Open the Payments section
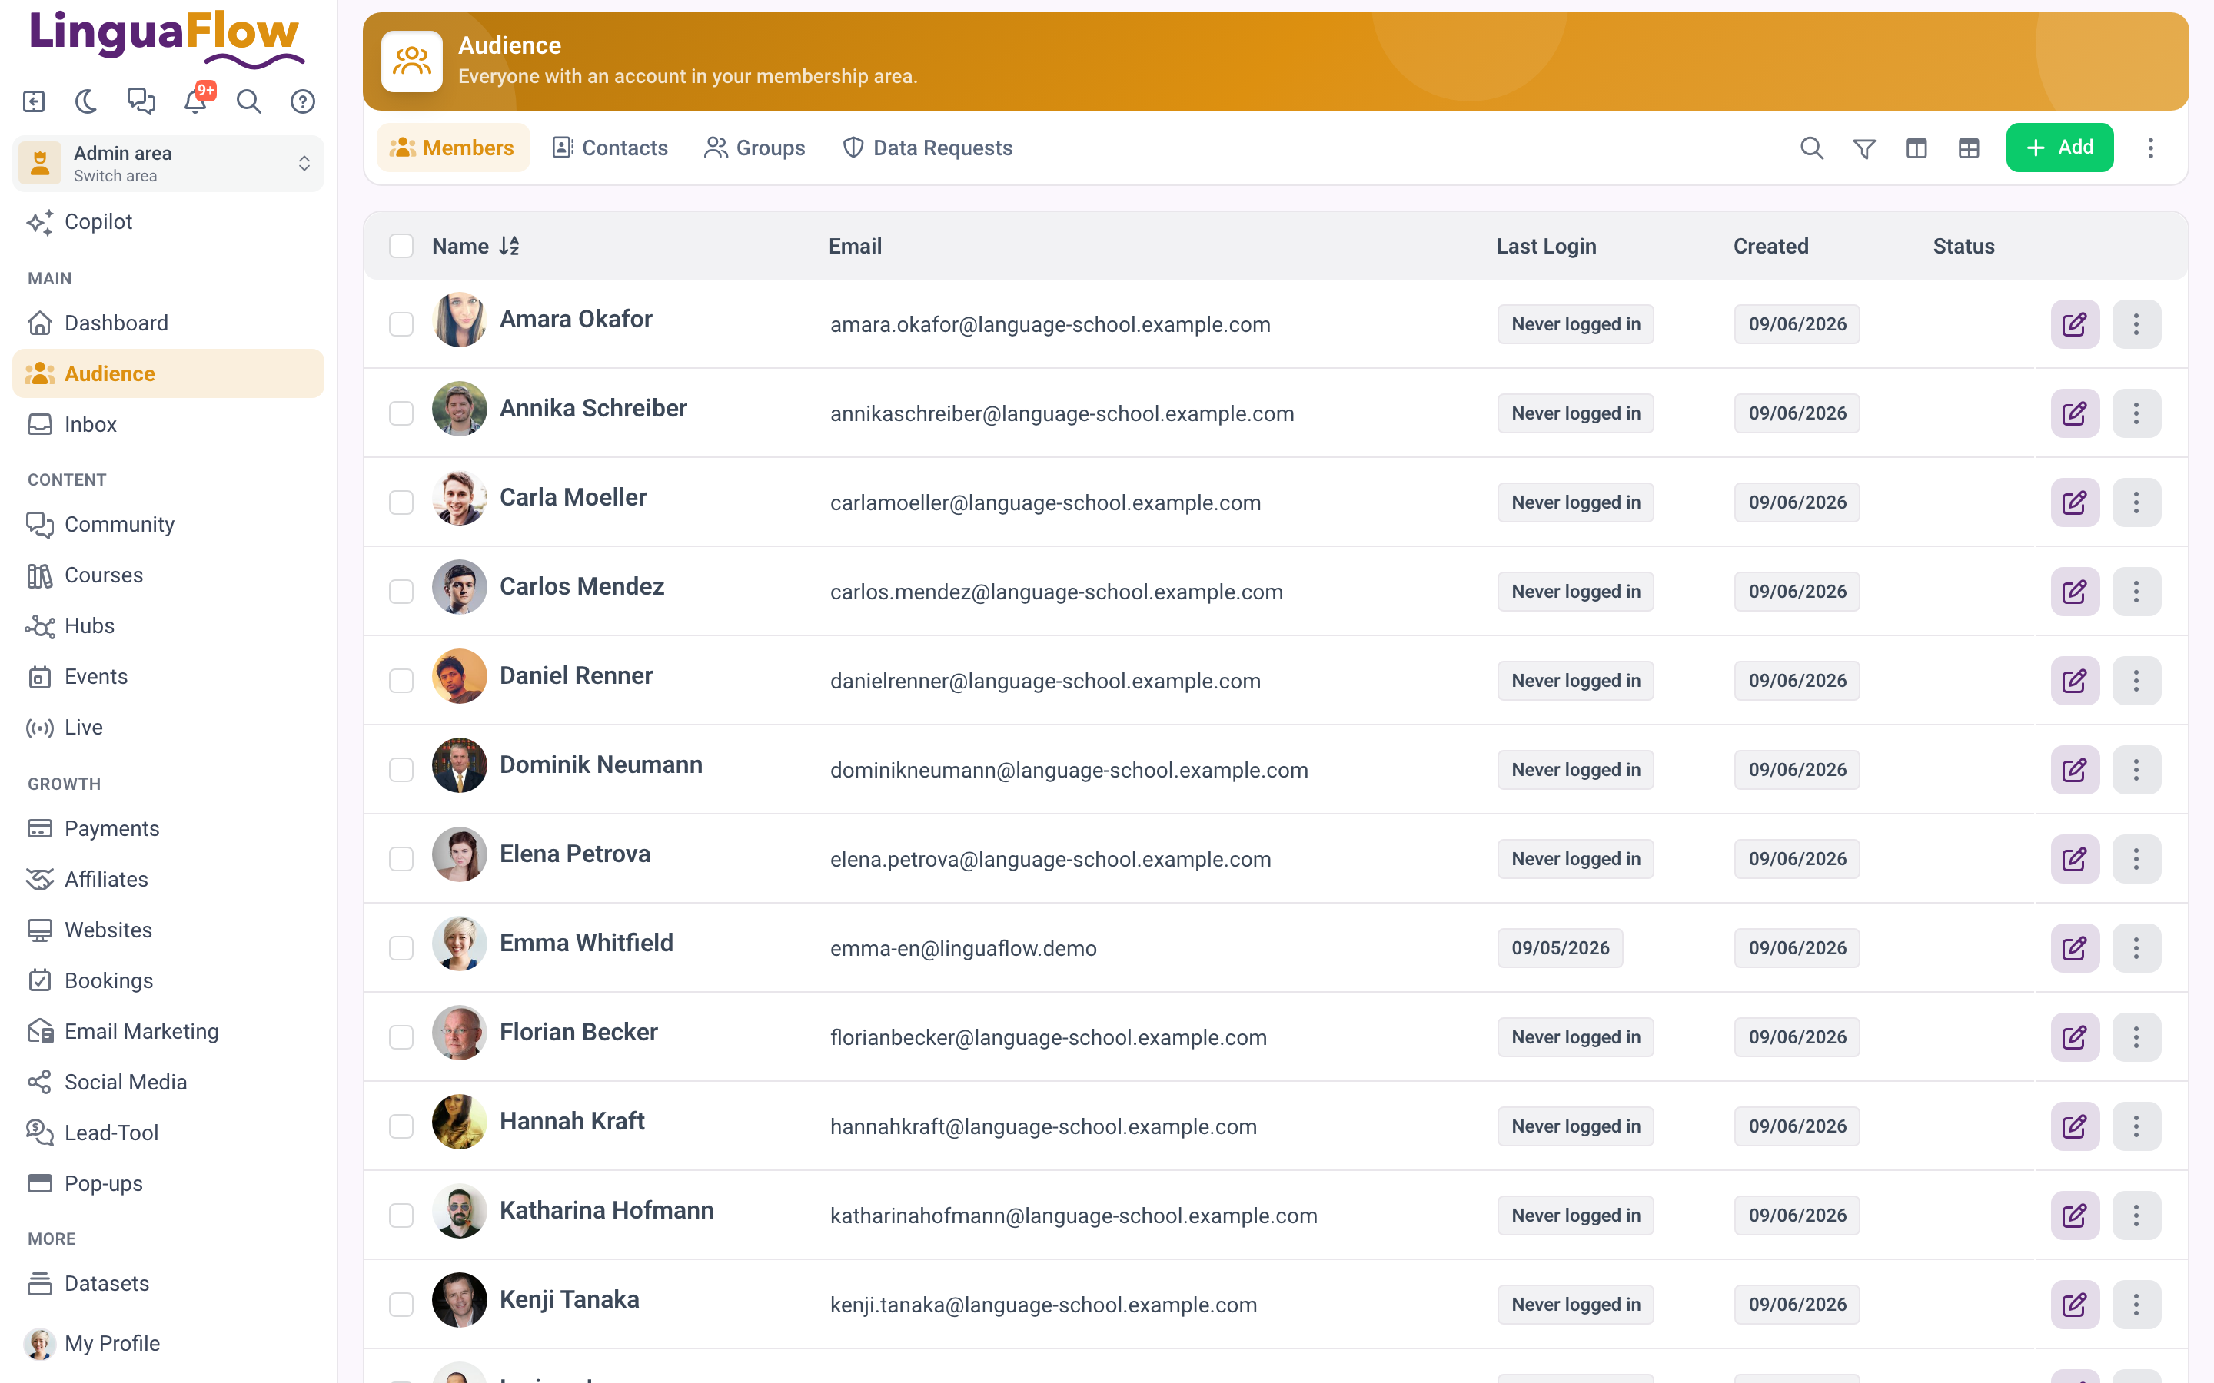The image size is (2214, 1383). (168, 829)
